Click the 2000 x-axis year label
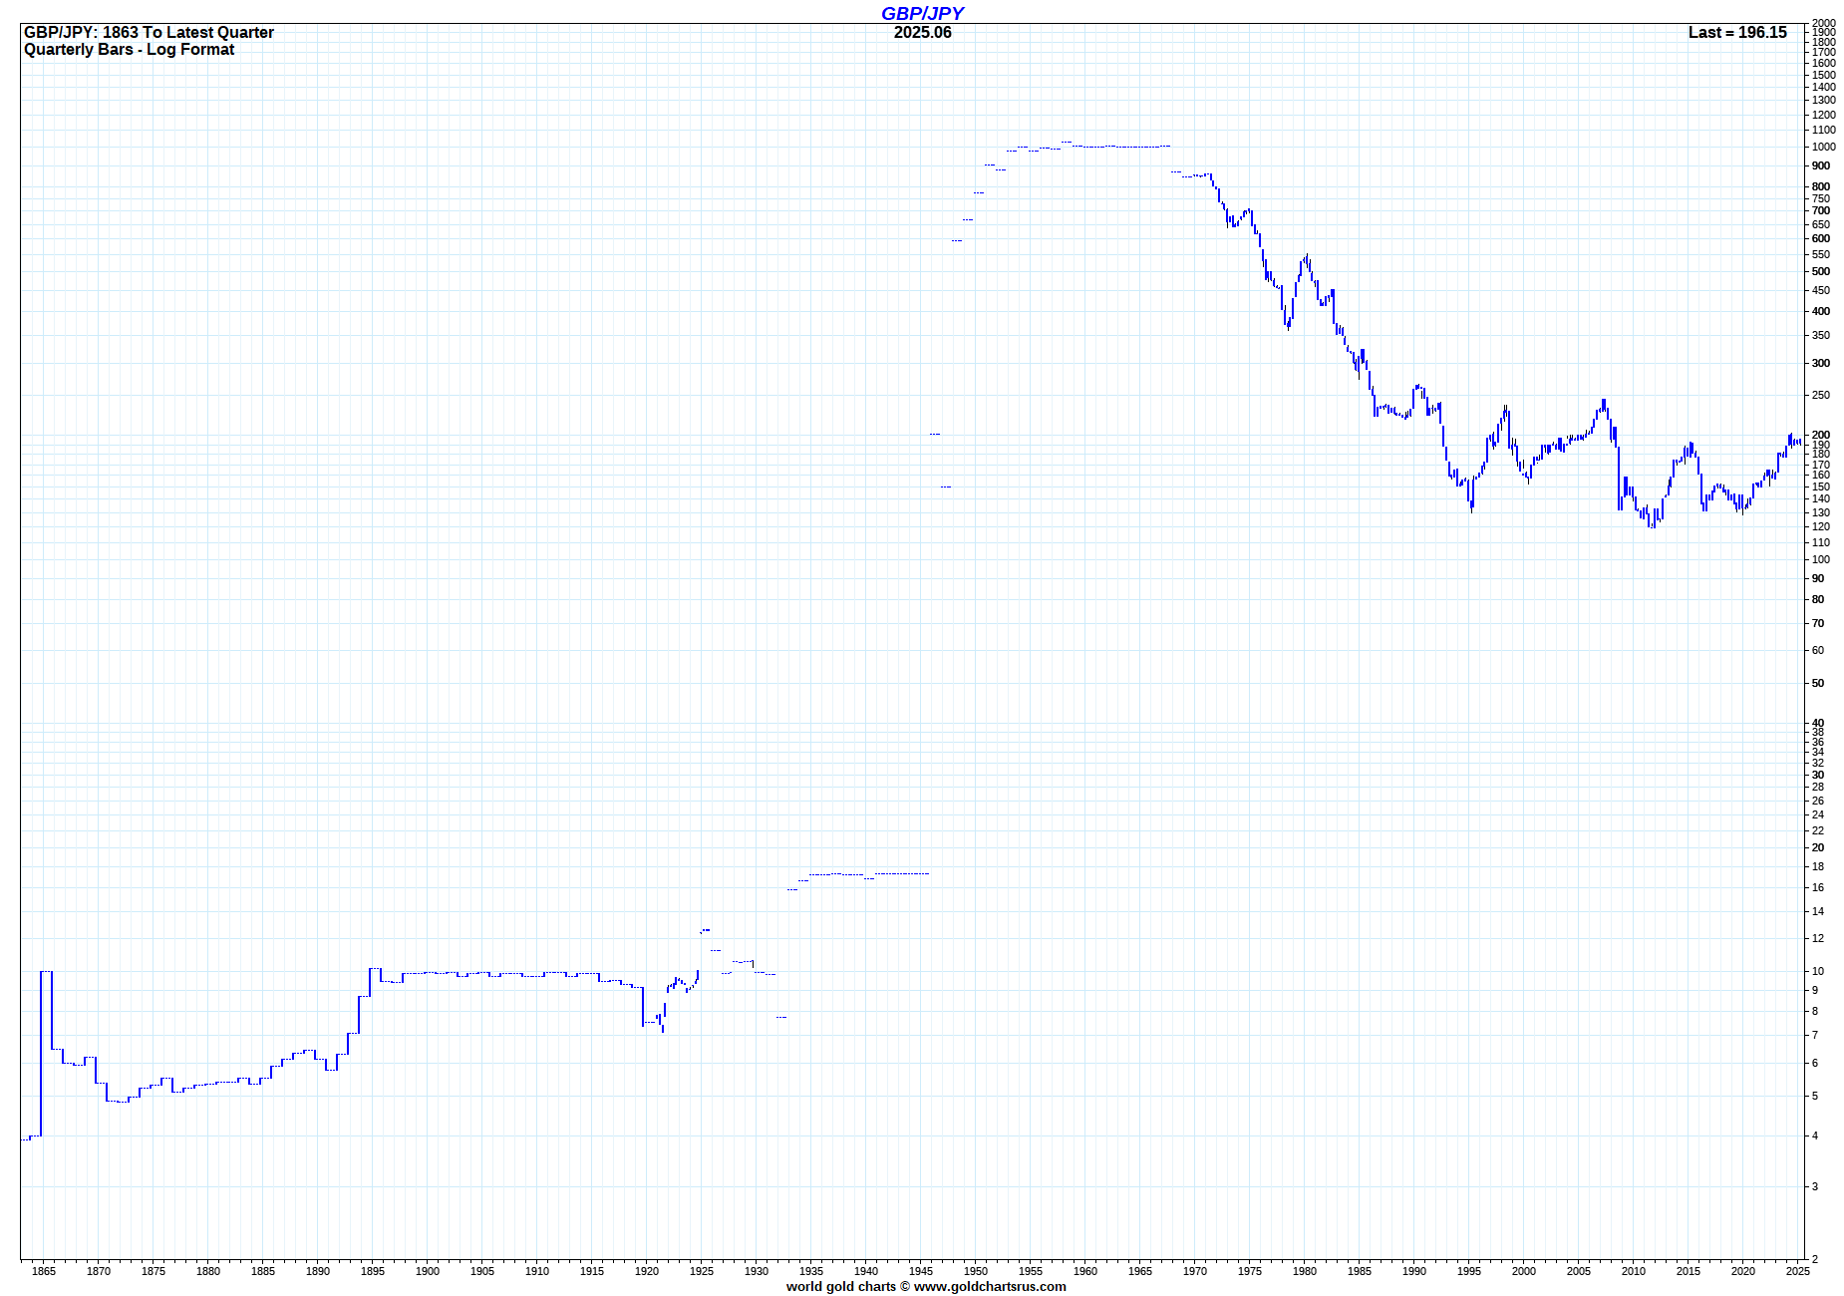This screenshot has height=1296, width=1844. 1524,1271
